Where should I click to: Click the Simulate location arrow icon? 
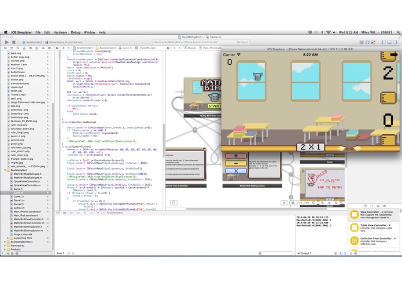tap(98, 212)
